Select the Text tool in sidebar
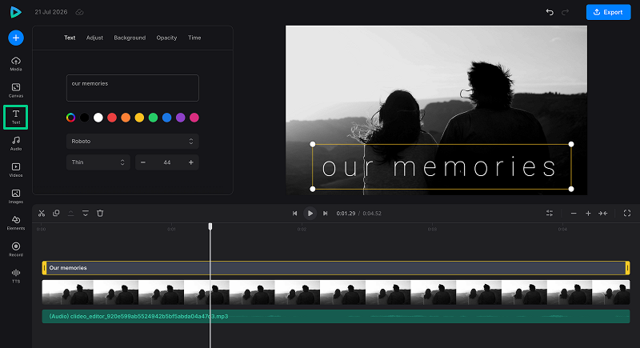Screen dimensions: 640x348 pos(16,117)
